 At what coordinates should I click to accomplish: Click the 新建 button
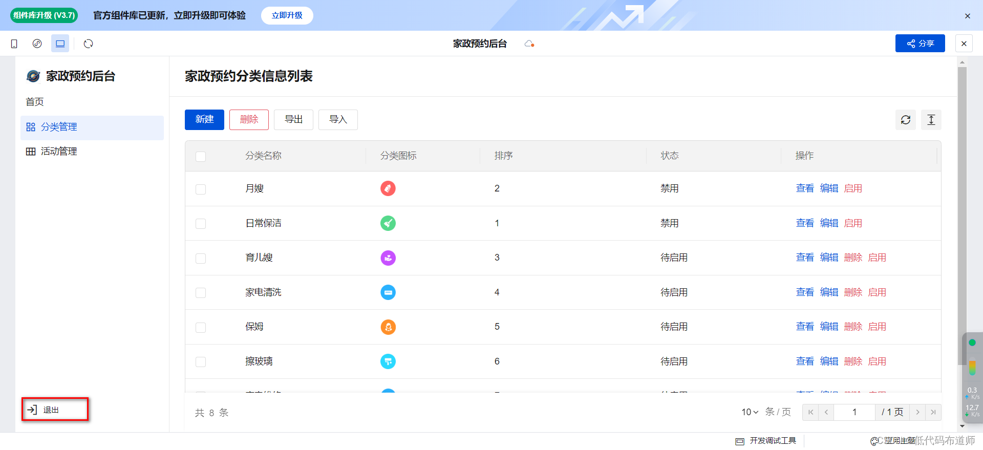coord(204,120)
